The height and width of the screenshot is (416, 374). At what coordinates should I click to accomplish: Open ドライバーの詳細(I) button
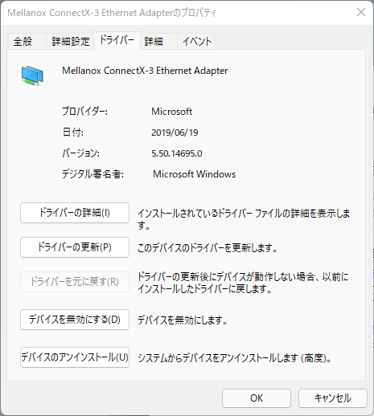(75, 213)
